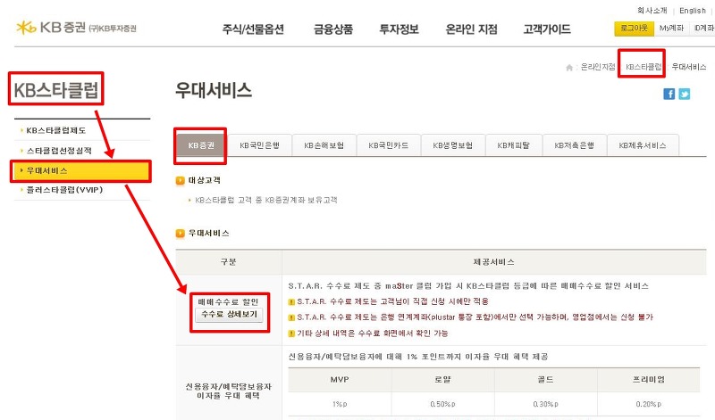715x420 pixels.
Task: Open 온라인 지점 menu
Action: coord(472,29)
